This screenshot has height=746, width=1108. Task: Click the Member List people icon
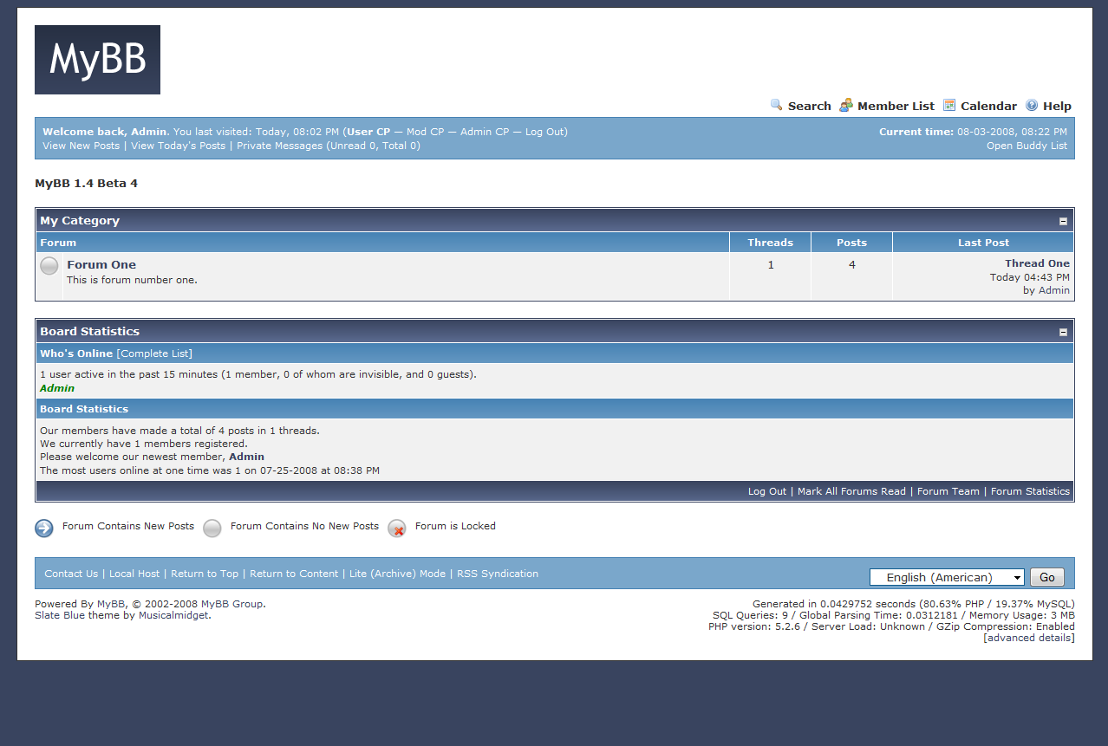click(x=845, y=105)
